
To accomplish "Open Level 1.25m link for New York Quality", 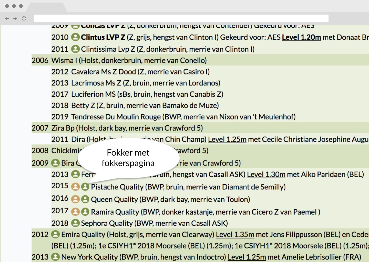I will 247,257.
